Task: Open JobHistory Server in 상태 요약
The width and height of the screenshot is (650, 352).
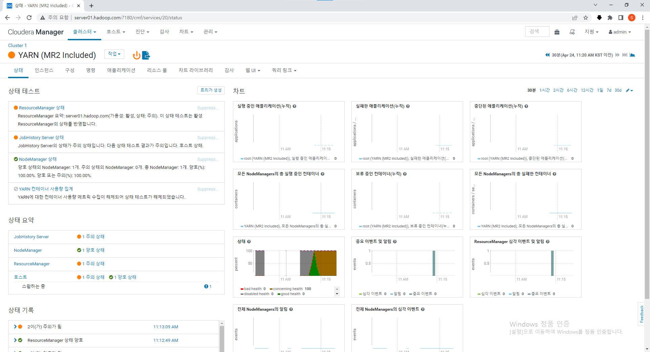Action: 31,237
